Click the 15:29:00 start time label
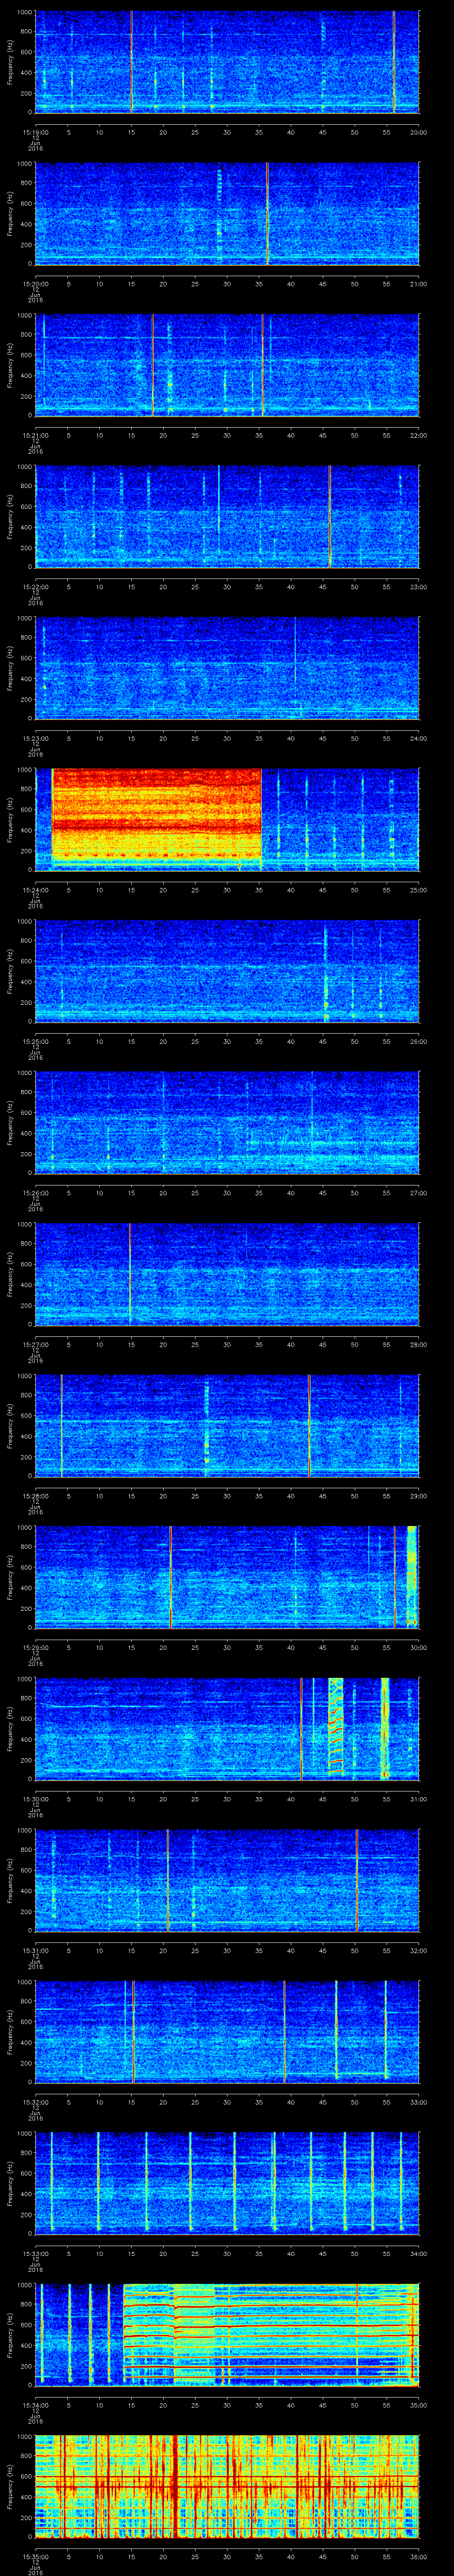454x2576 pixels. [x=35, y=1647]
